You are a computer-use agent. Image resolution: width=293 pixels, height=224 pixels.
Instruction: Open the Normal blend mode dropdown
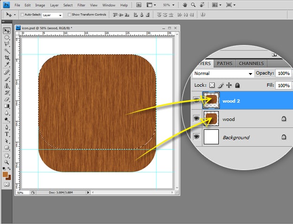pos(223,74)
